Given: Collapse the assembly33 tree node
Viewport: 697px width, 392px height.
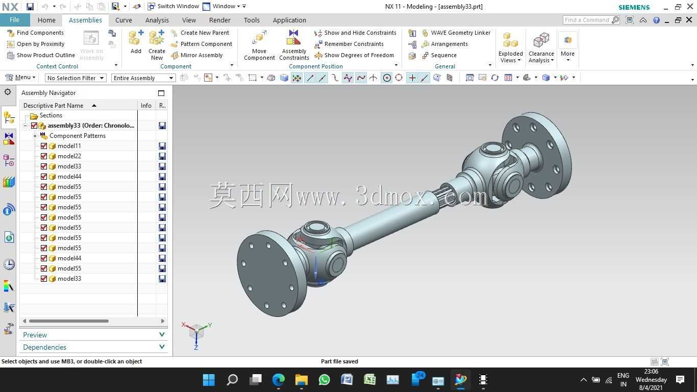Looking at the screenshot, I should [25, 126].
